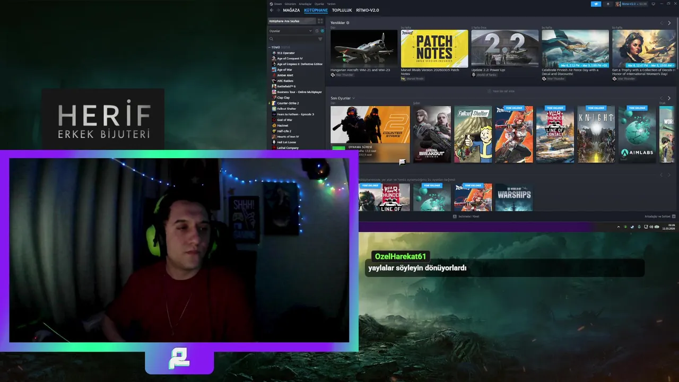Click the microphone icon in the system tray
The image size is (679, 382).
click(639, 227)
